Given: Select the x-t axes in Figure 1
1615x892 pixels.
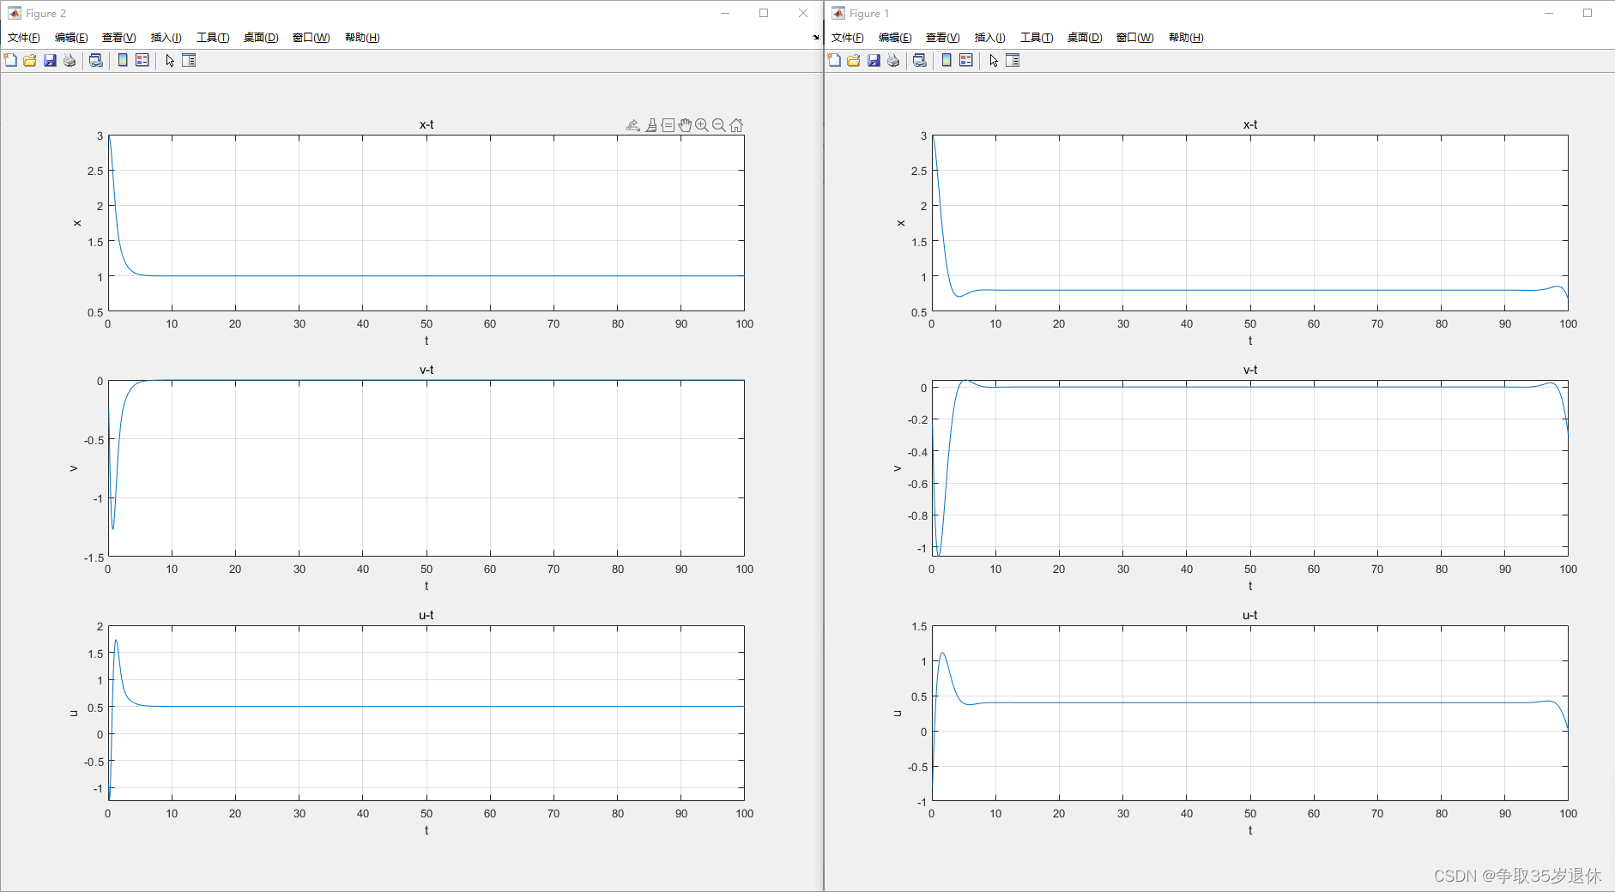Looking at the screenshot, I should click(x=1250, y=223).
